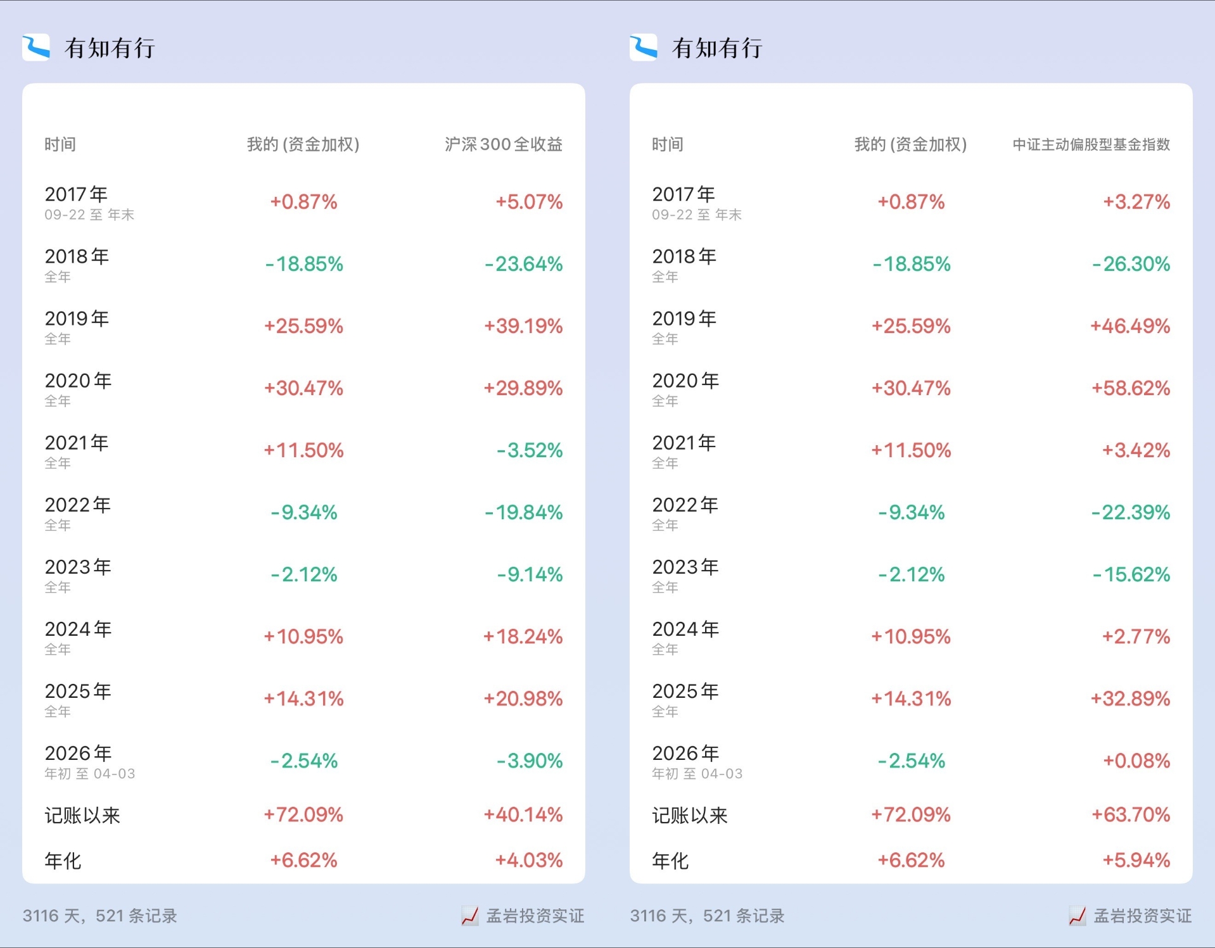Open the 孟岩投资实证 link under the right card

(1142, 916)
